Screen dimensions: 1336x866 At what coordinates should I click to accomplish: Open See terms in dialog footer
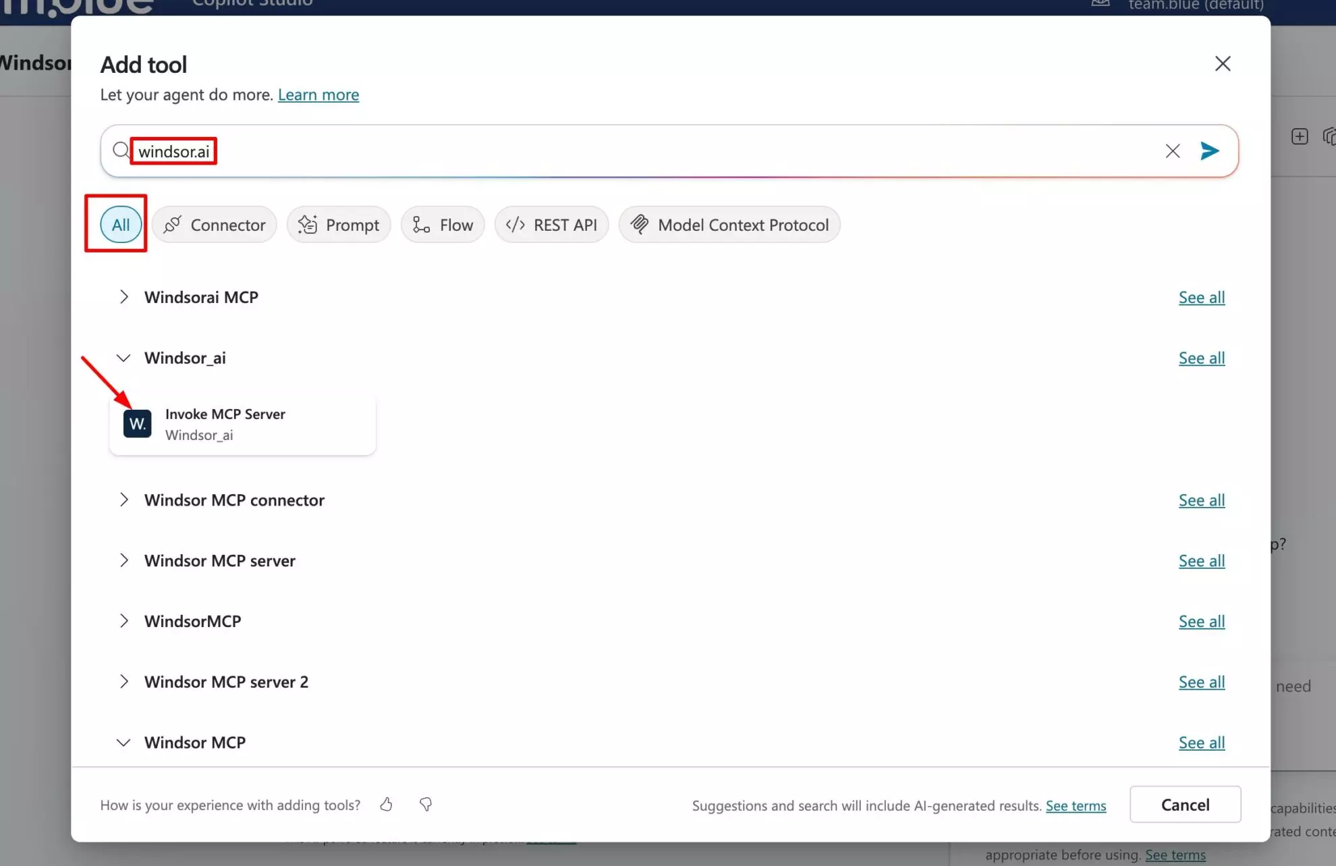tap(1076, 806)
